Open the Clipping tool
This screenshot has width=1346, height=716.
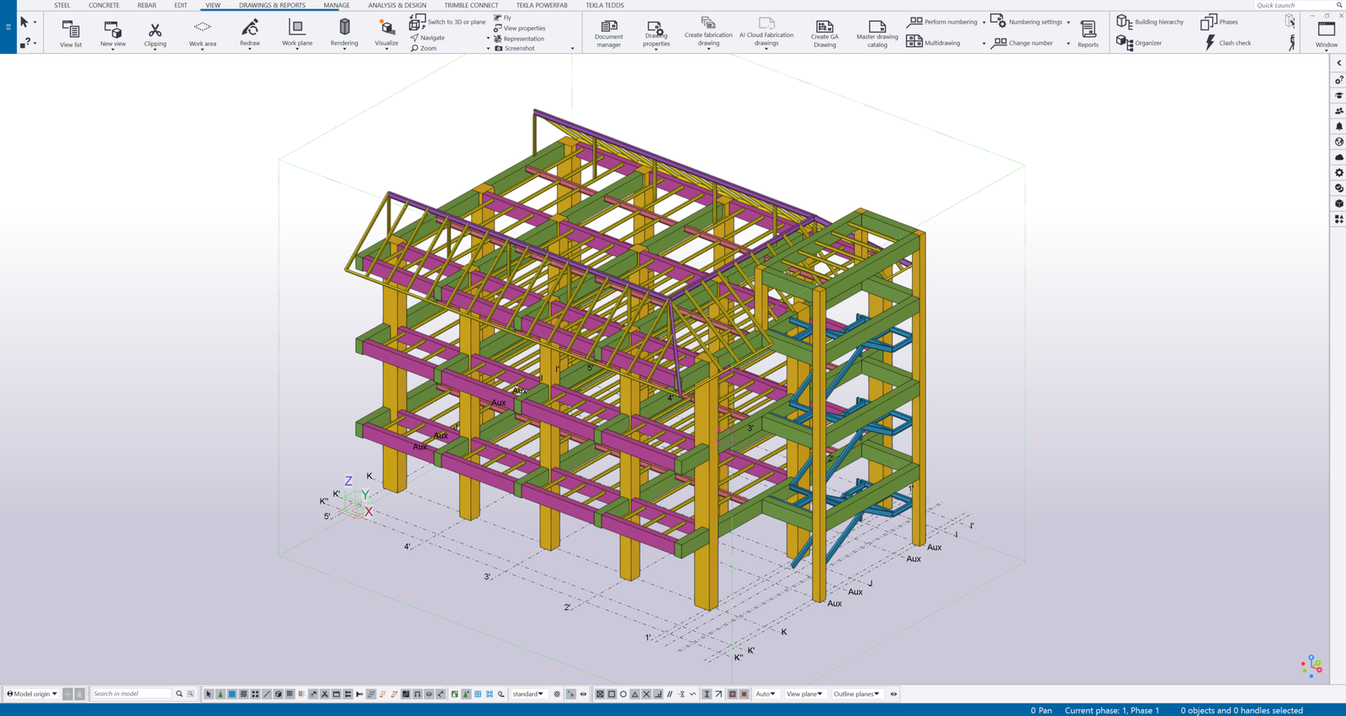(x=155, y=34)
